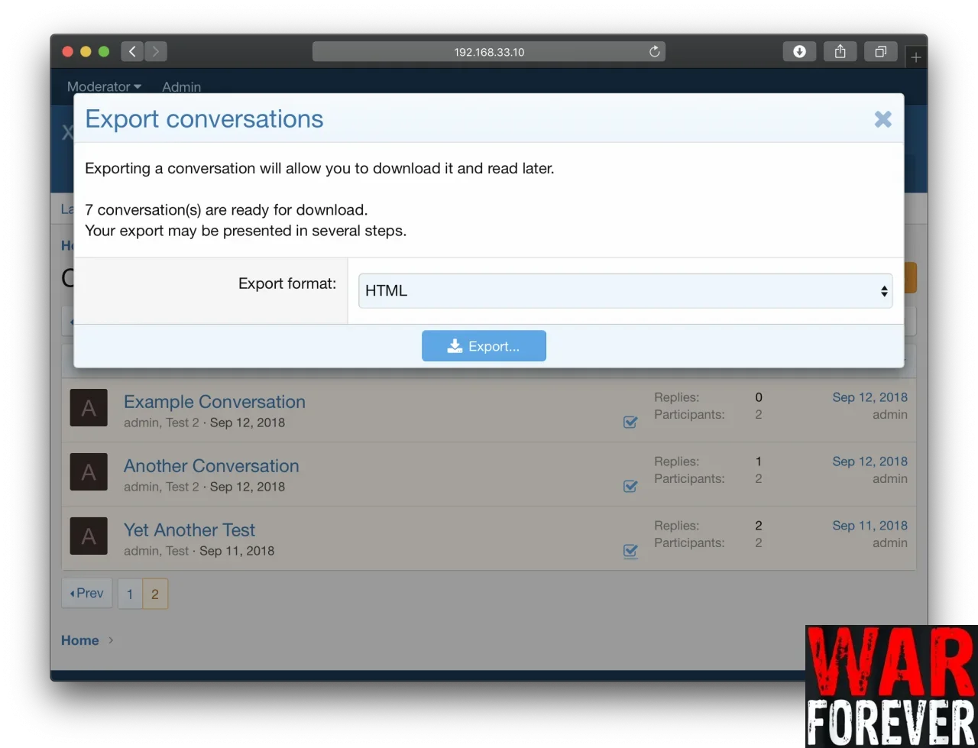Click the Home breadcrumb link
978x748 pixels.
coord(80,640)
